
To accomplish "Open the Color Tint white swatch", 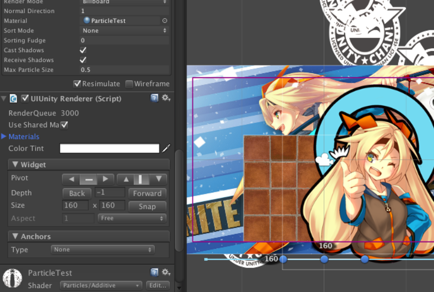I will pos(110,148).
